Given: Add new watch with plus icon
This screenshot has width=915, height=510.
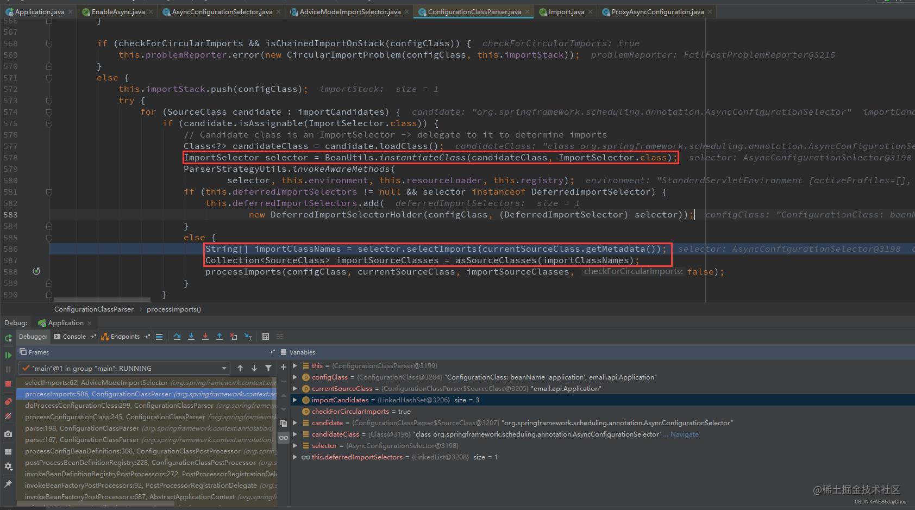Looking at the screenshot, I should (x=284, y=368).
